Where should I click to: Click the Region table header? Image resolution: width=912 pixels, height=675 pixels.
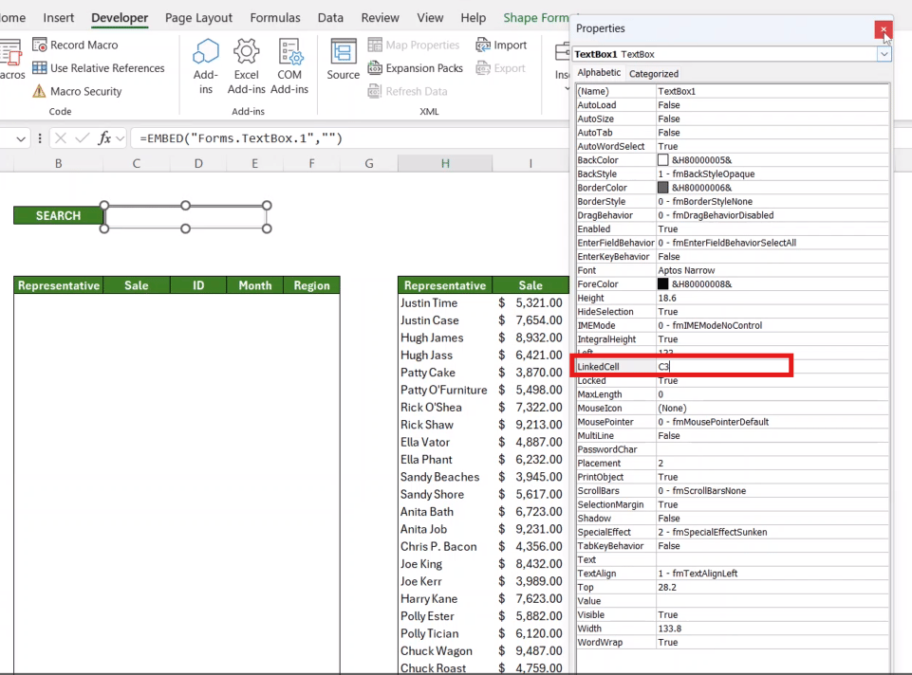point(312,285)
